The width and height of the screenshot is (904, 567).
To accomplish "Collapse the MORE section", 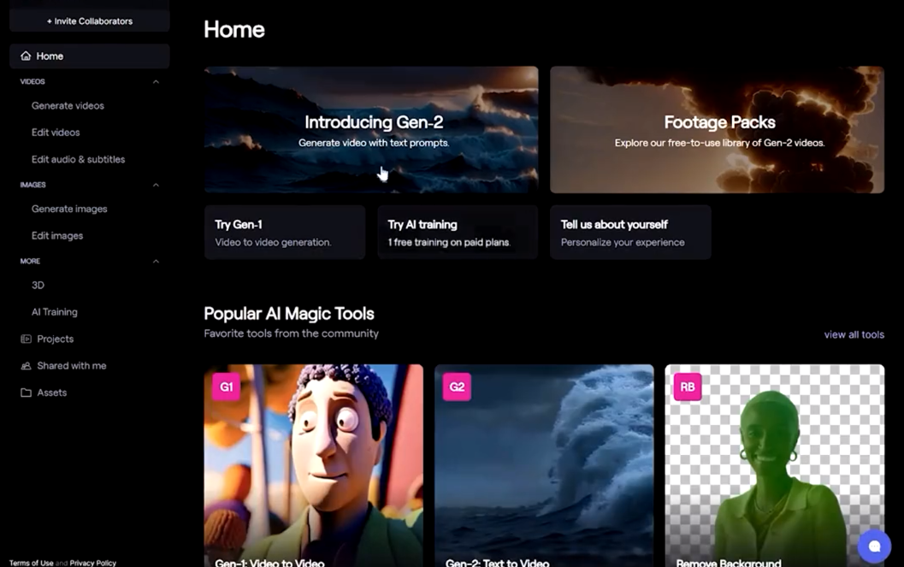I will click(156, 261).
